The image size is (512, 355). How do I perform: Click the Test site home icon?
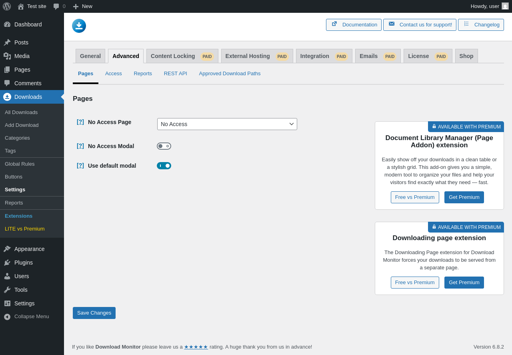point(21,6)
